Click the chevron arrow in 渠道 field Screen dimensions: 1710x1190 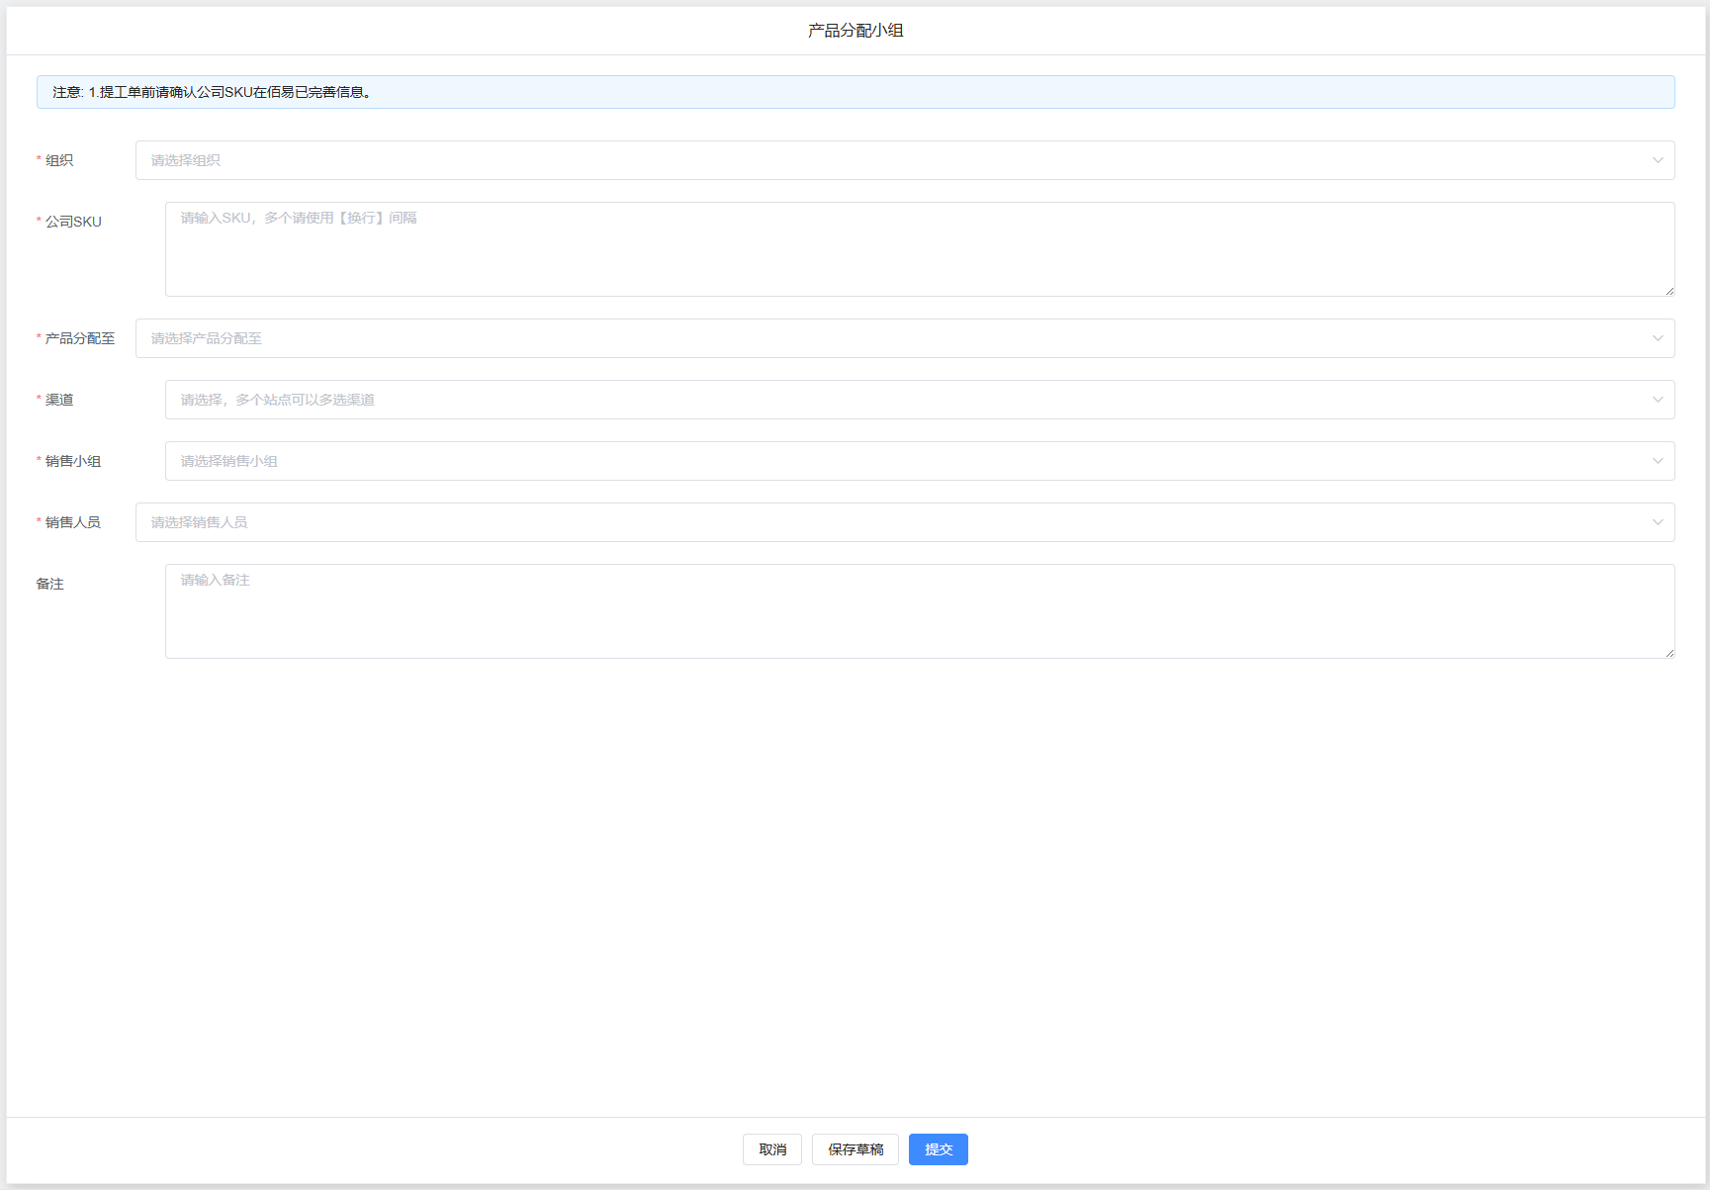click(x=1658, y=400)
